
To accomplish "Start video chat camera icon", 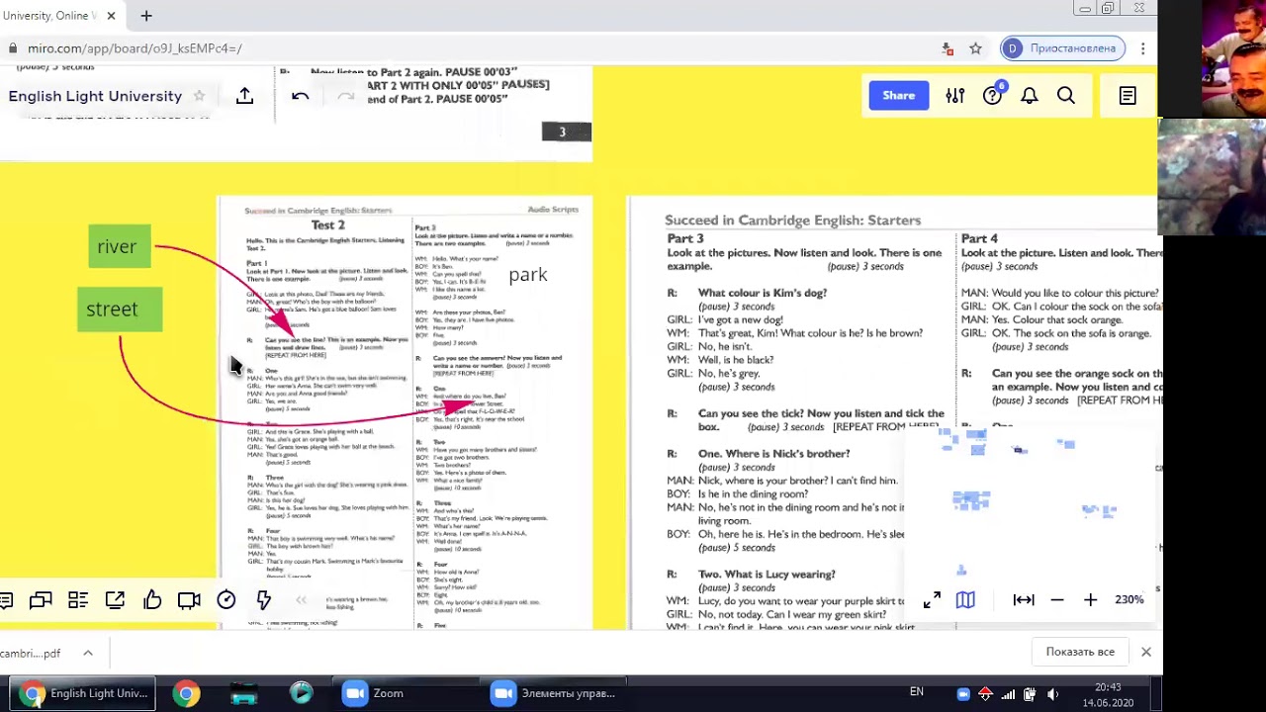I will click(189, 600).
